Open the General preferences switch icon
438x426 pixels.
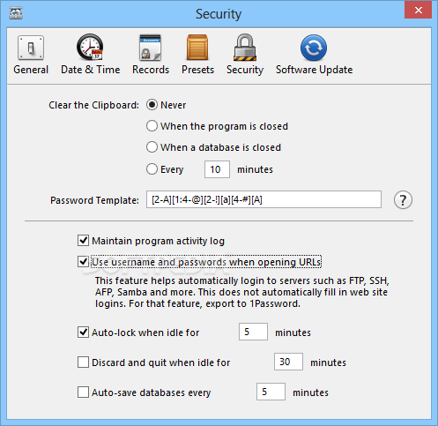(31, 48)
